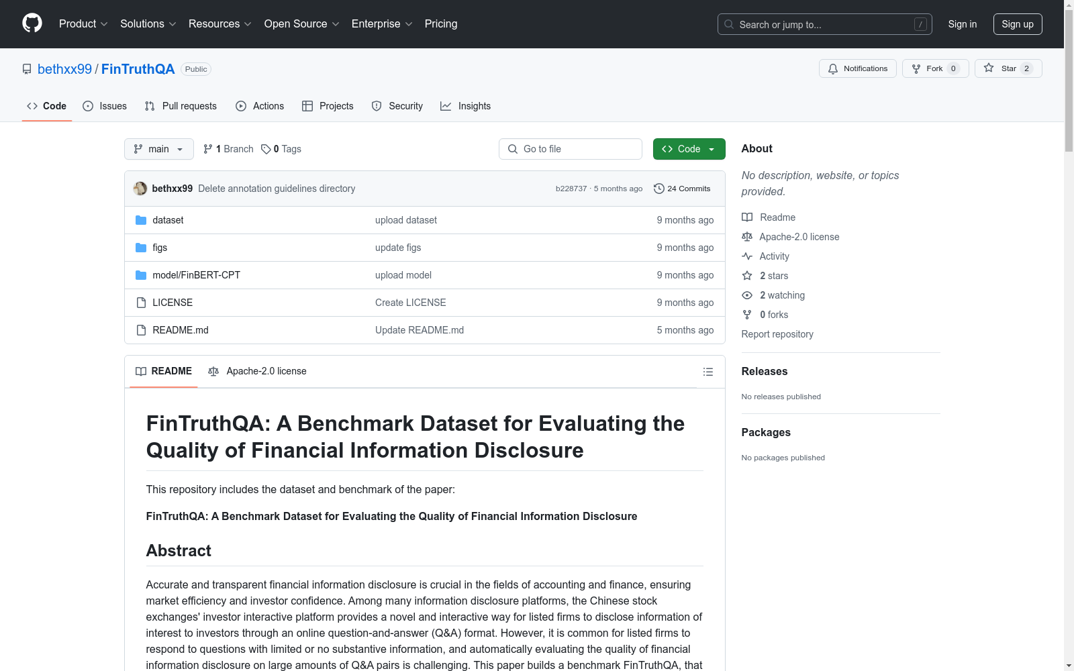
Task: Click the LICENSE file icon
Action: click(141, 303)
